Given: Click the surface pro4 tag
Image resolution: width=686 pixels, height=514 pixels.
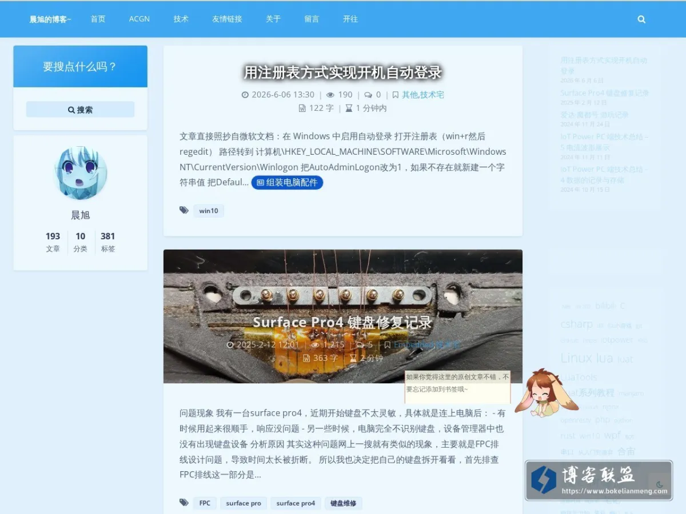Looking at the screenshot, I should click(296, 503).
